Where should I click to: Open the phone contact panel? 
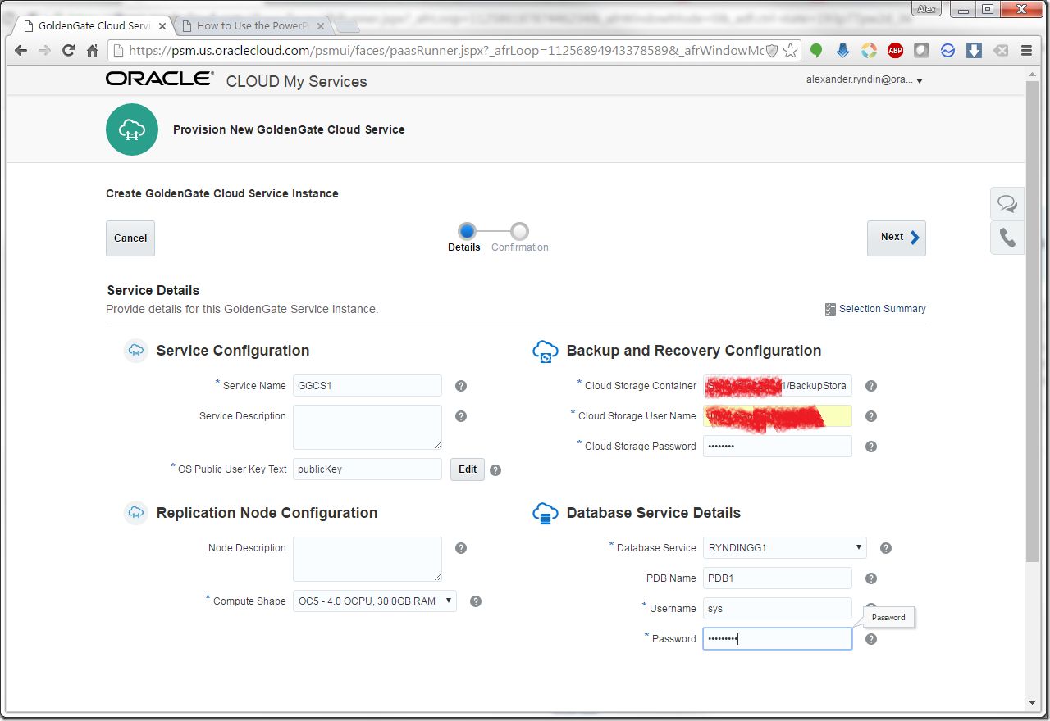(x=1007, y=238)
